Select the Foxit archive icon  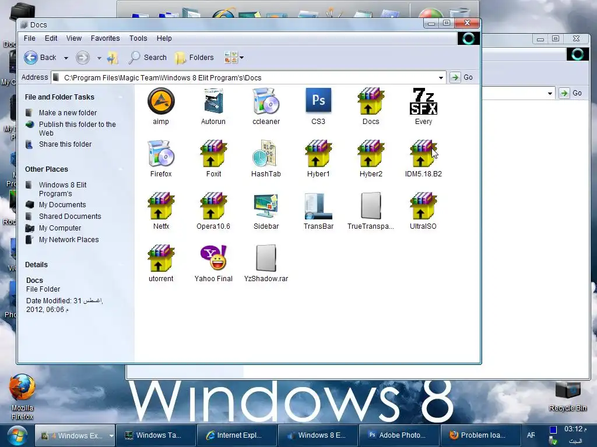[213, 154]
